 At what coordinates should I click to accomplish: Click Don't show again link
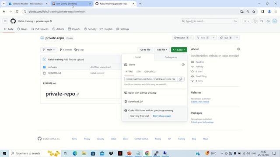(162, 116)
